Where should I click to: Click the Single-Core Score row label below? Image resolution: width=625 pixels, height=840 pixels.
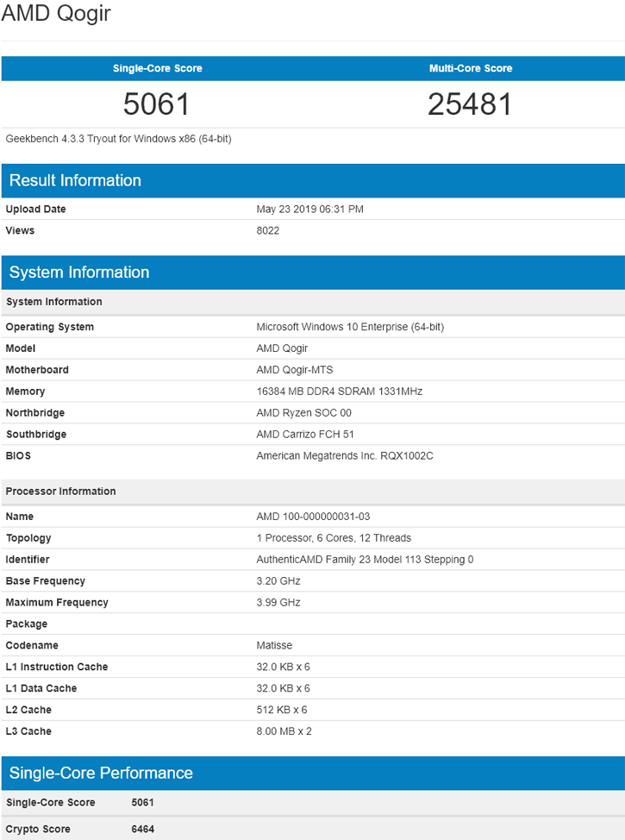coord(50,803)
